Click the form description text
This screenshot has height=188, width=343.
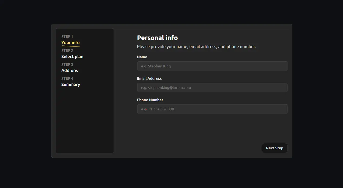[x=197, y=47]
